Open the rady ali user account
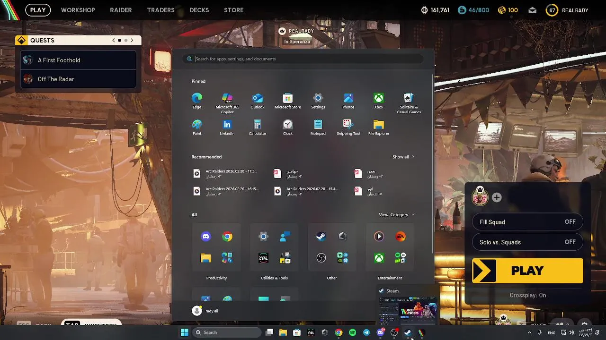The width and height of the screenshot is (606, 340). 205,311
